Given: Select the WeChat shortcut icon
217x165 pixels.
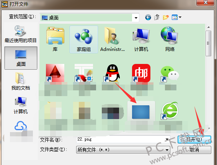Looking at the screenshot, I should (170, 74).
